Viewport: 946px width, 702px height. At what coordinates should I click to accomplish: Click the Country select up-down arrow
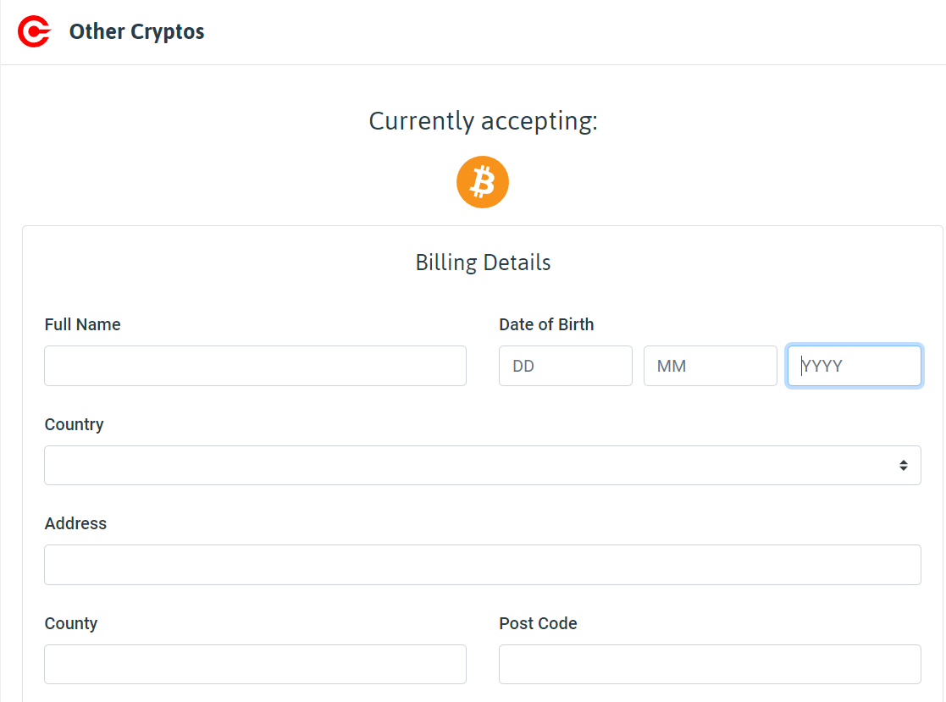point(903,465)
